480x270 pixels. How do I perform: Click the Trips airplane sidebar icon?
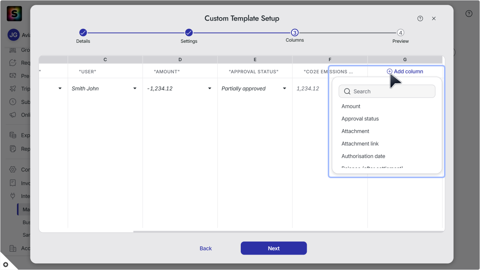(13, 89)
